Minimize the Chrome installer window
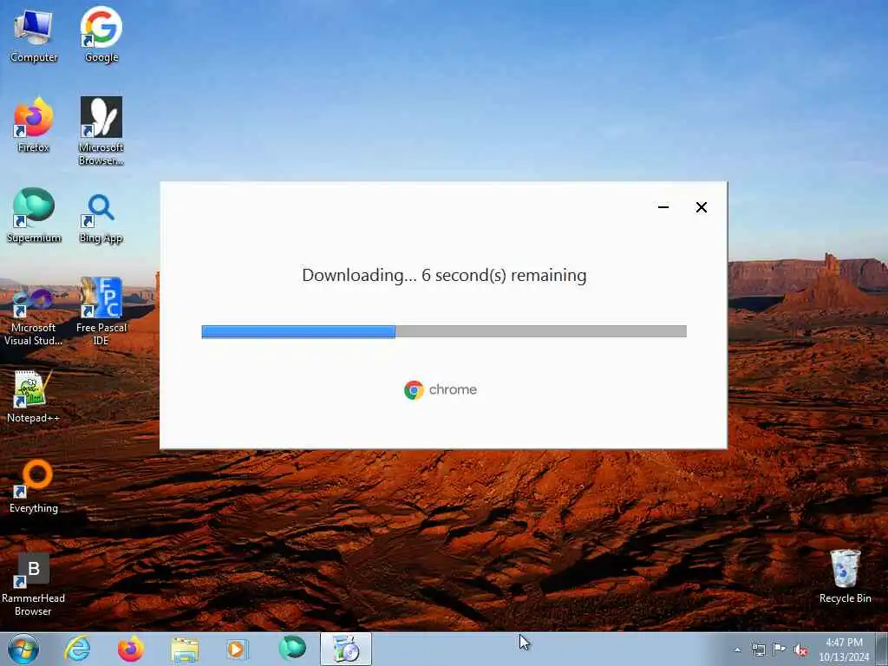 (x=663, y=207)
